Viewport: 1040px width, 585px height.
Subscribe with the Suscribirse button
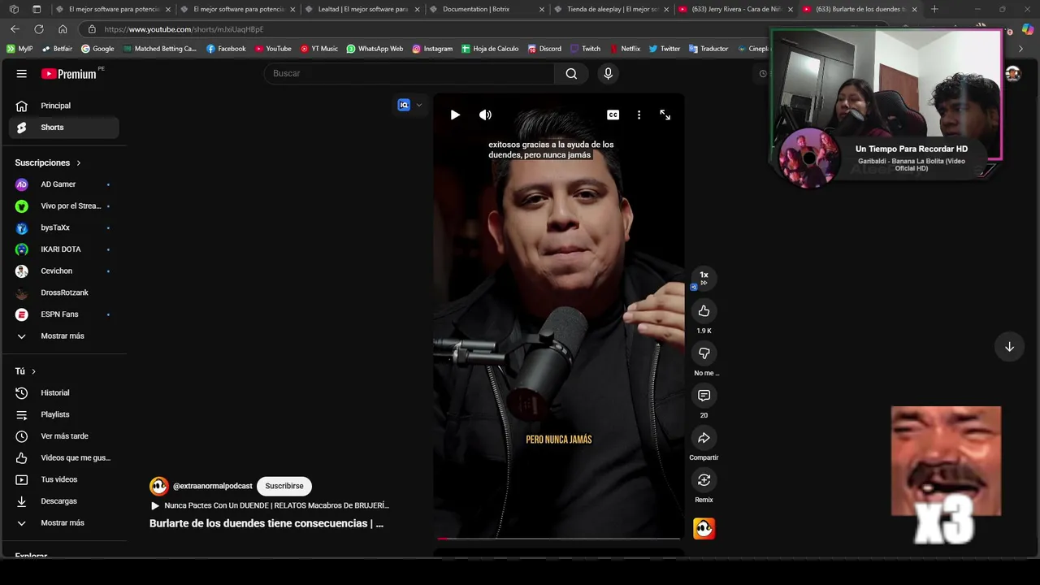coord(284,486)
